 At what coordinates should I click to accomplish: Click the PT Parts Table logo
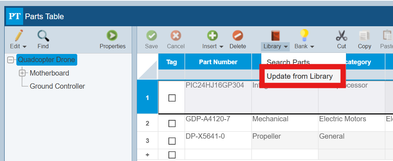(x=15, y=16)
